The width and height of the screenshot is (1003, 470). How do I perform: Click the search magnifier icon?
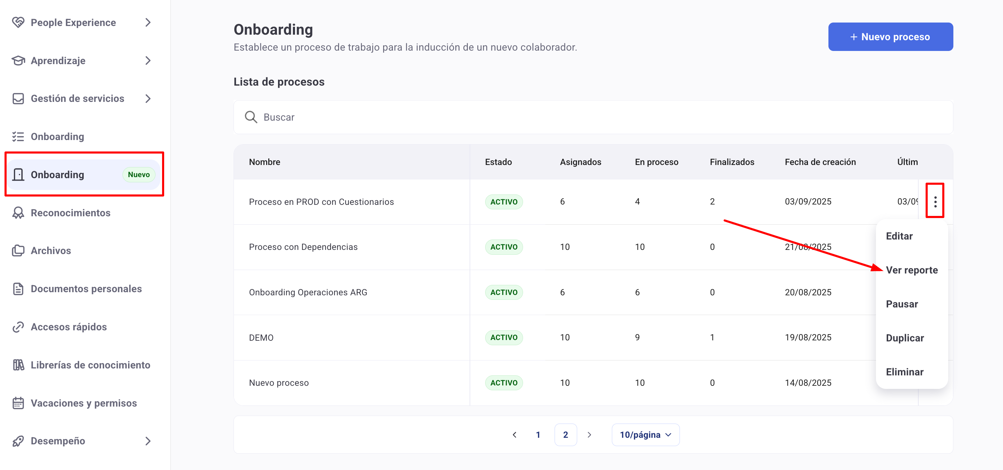pos(251,117)
